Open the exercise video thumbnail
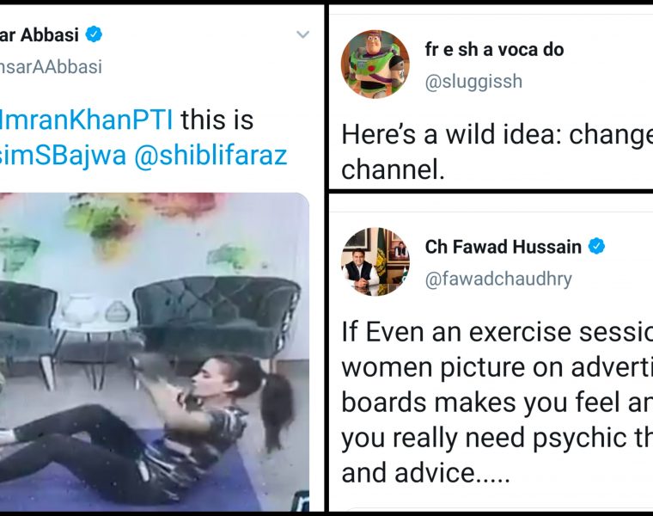Screen dimensions: 653x516 click(155, 352)
